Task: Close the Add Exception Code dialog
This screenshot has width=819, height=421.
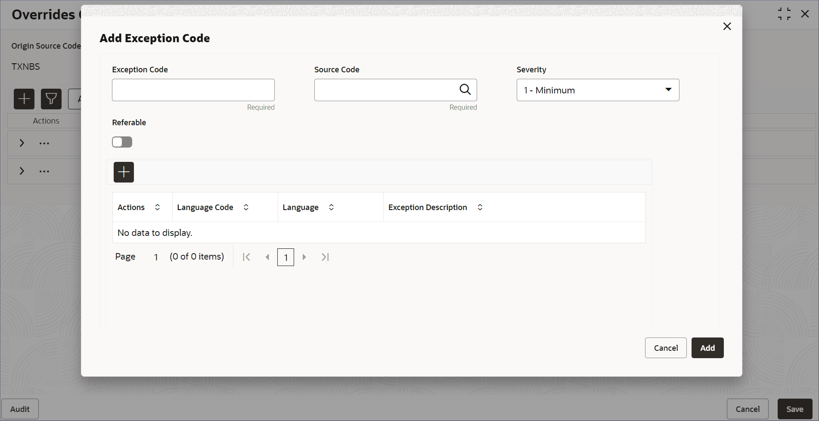Action: click(727, 26)
